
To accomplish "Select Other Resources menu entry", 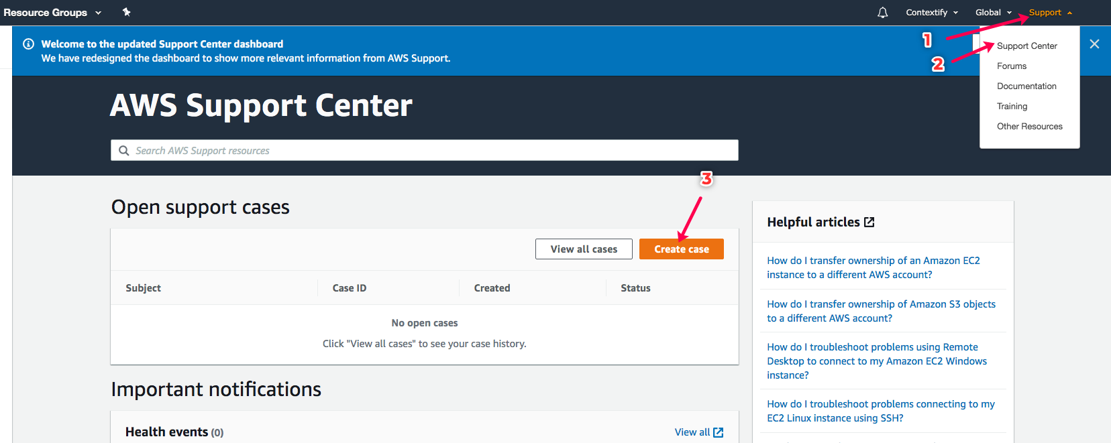I will (1029, 127).
